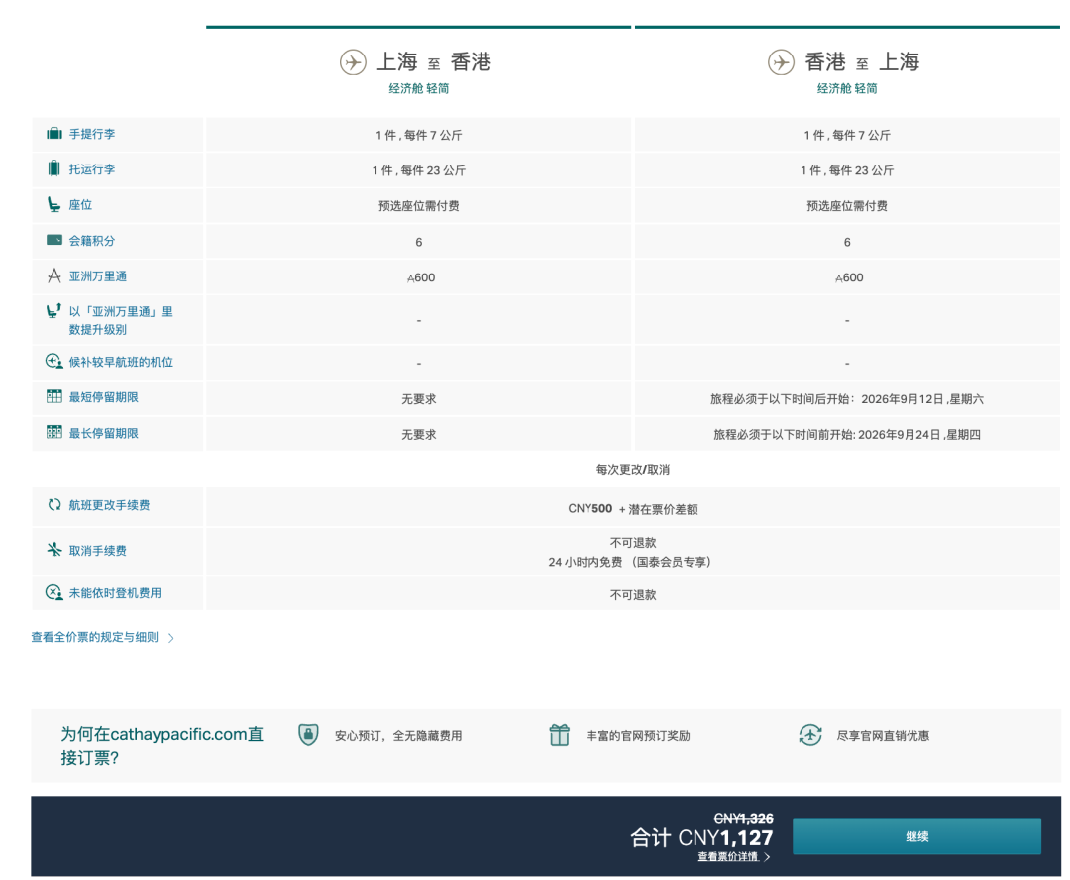Click the strikethrough CNY1,326 price
Image resolution: width=1070 pixels, height=880 pixels.
click(x=743, y=818)
